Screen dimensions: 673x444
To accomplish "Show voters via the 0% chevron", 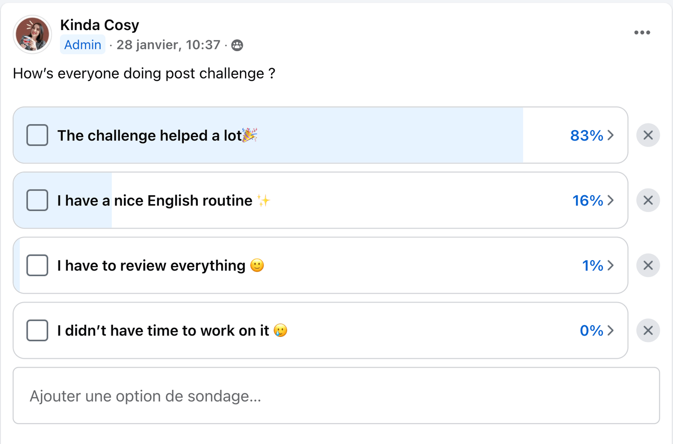I will (611, 331).
